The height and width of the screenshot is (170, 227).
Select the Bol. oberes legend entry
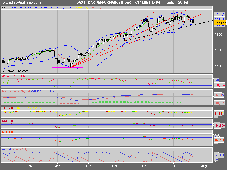tap(19, 8)
